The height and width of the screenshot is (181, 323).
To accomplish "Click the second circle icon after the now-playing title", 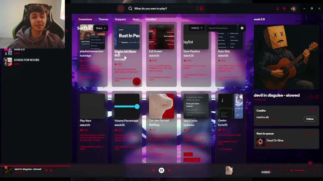I will tap(51, 170).
